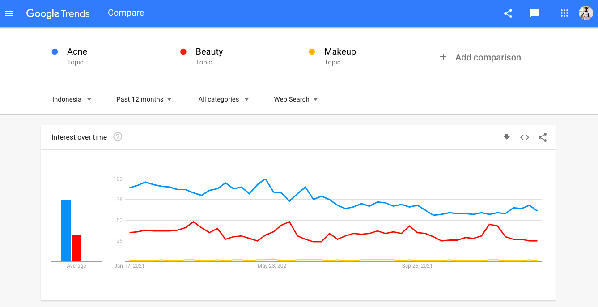This screenshot has height=307, width=598.
Task: Open the navigation hamburger menu
Action: (x=9, y=13)
